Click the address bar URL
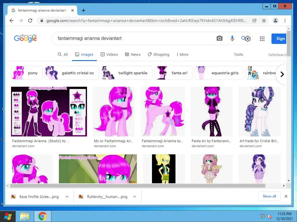The width and height of the screenshot is (297, 222). click(146, 21)
